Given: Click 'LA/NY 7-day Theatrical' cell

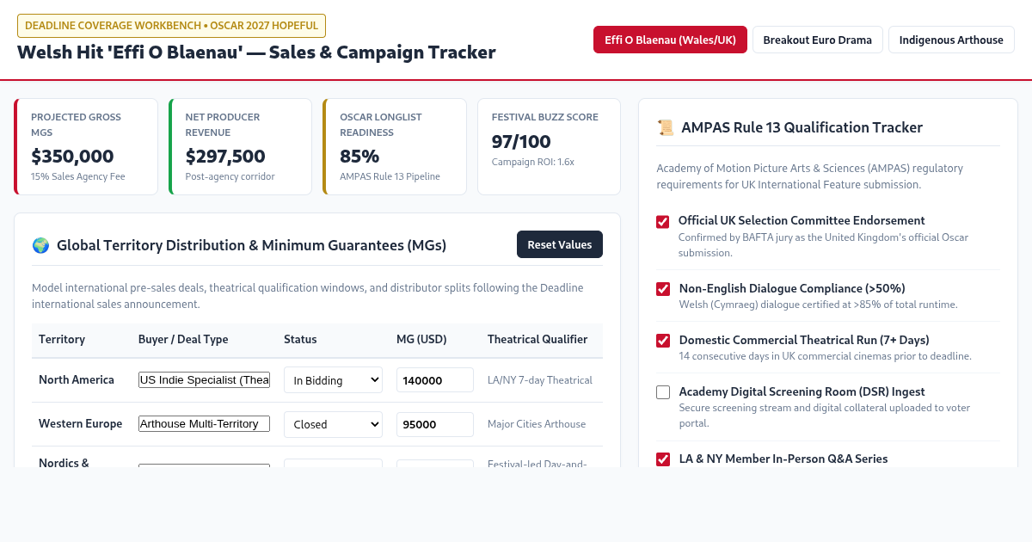Looking at the screenshot, I should tap(540, 380).
